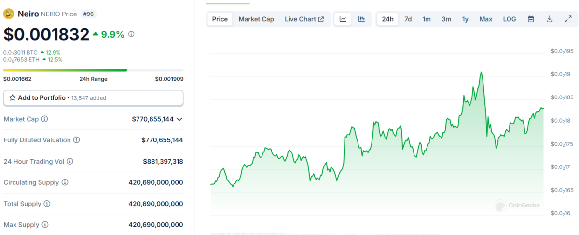Show Total Supply info icon
Viewport: 579px width, 235px height.
coord(47,204)
